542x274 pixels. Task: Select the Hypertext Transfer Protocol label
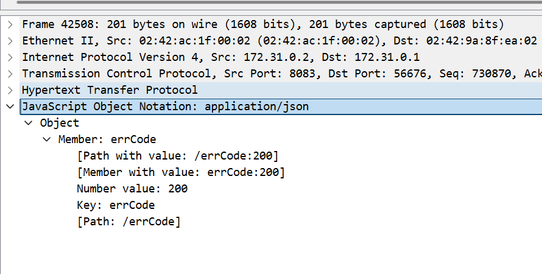tap(110, 90)
